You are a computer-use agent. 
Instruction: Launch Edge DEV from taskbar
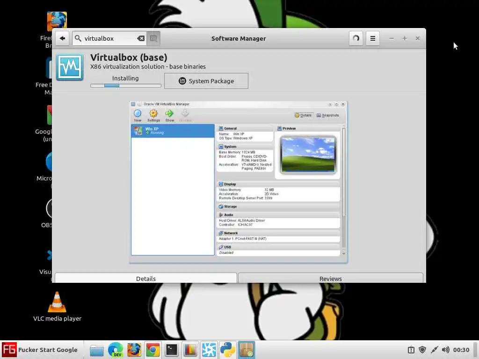[x=116, y=350]
